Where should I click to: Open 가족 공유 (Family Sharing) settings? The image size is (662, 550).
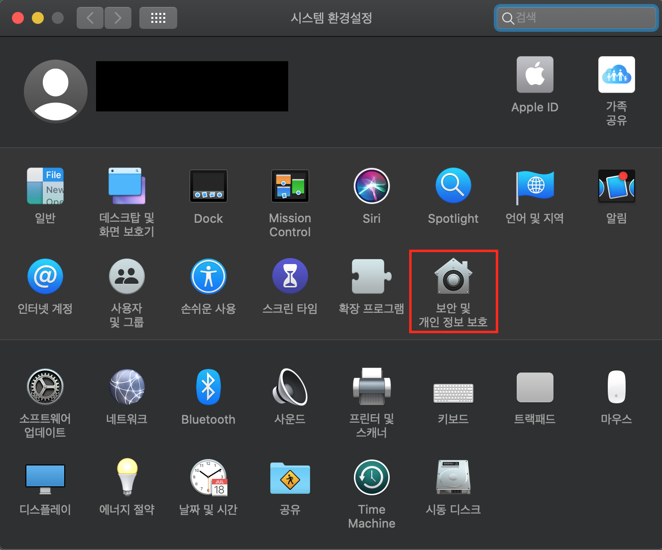[616, 75]
